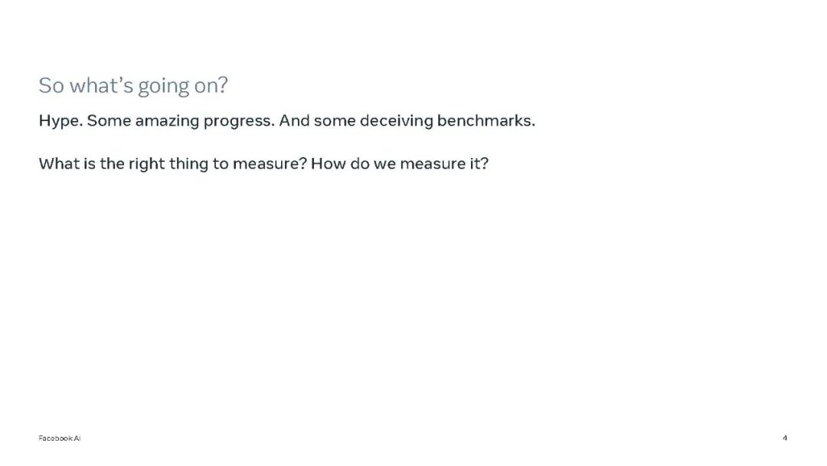Viewport: 827px width, 466px height.
Task: Click the slide title "So what's going on?"
Action: click(133, 86)
